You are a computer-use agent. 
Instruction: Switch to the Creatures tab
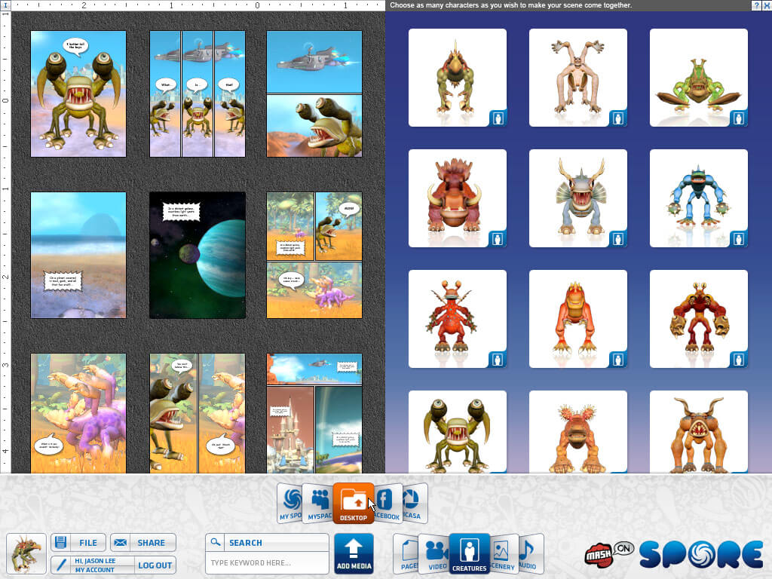pos(469,554)
